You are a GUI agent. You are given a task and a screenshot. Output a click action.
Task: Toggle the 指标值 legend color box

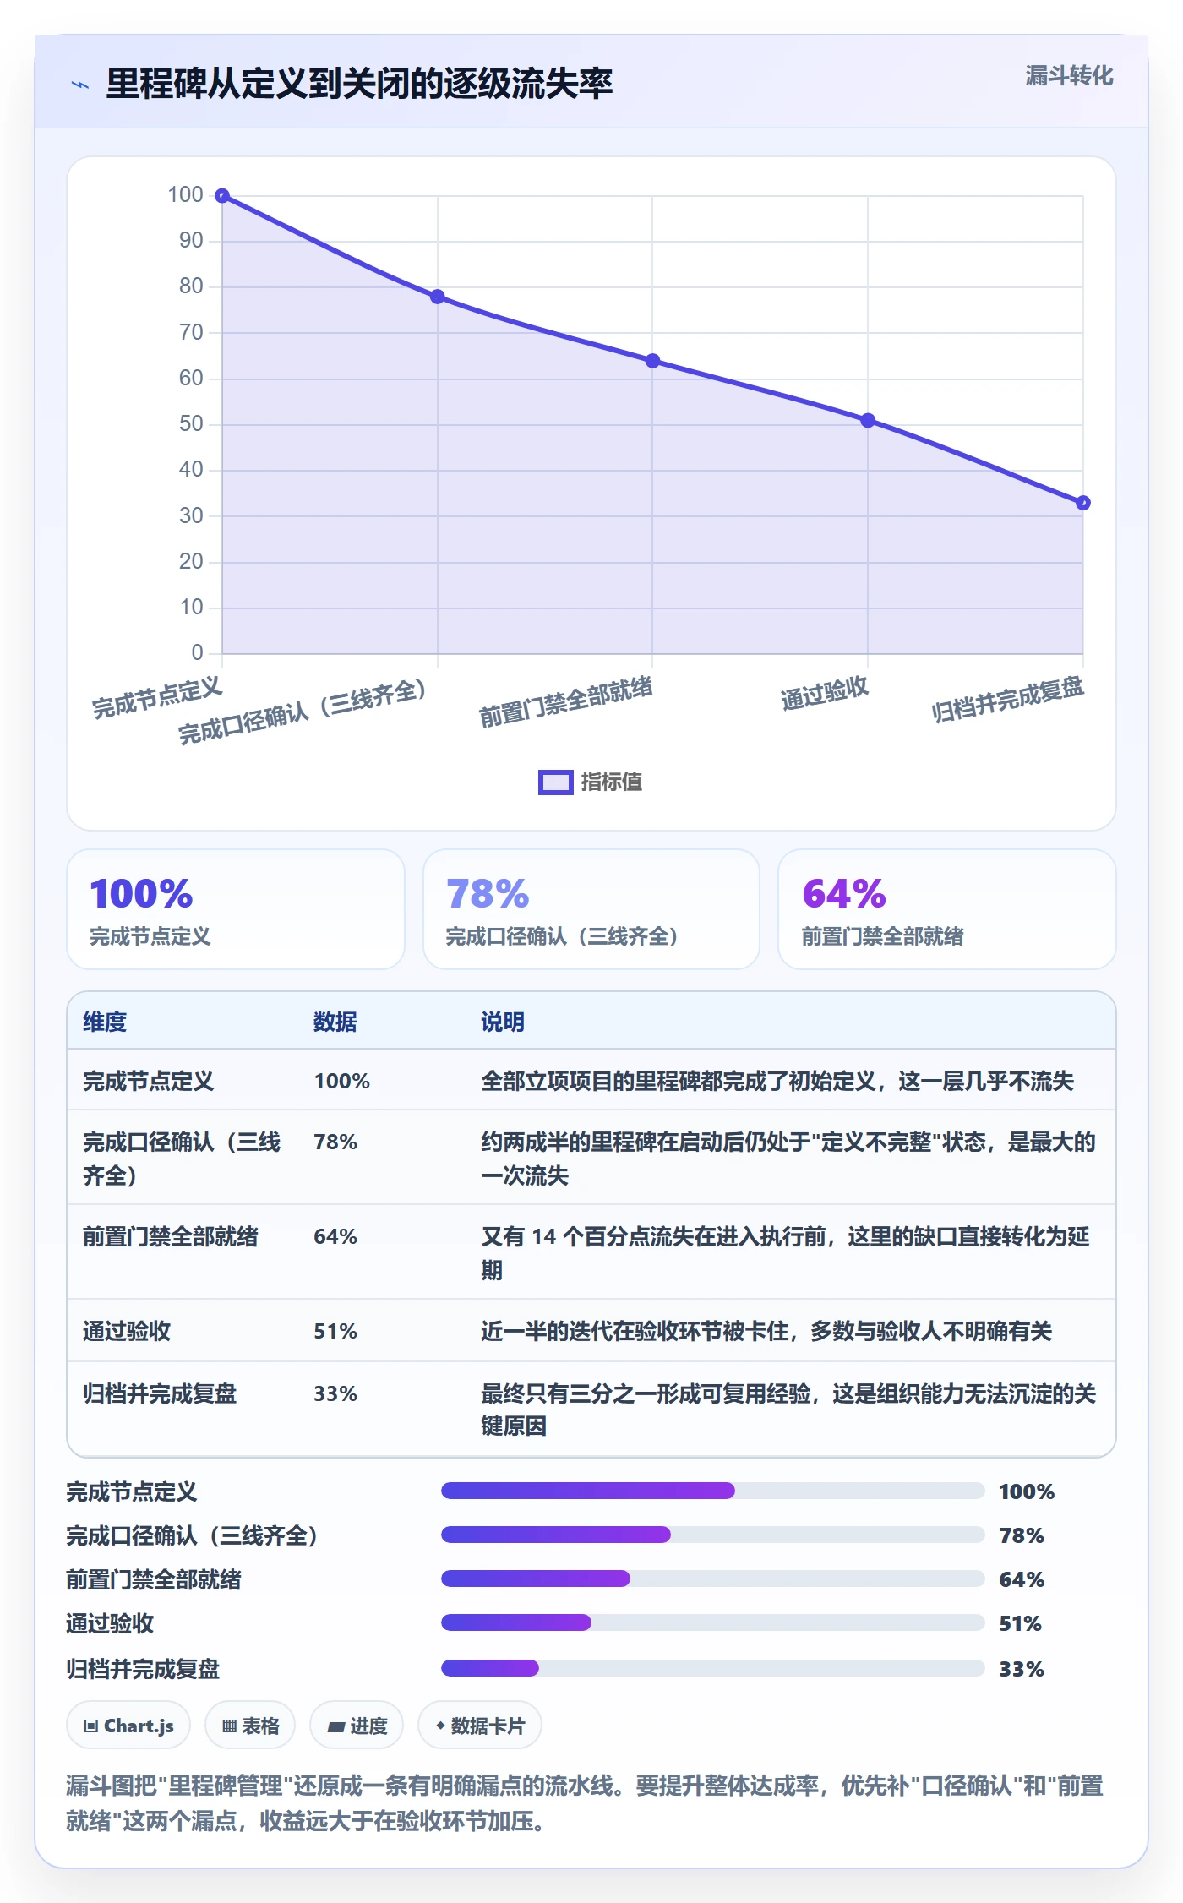point(555,782)
